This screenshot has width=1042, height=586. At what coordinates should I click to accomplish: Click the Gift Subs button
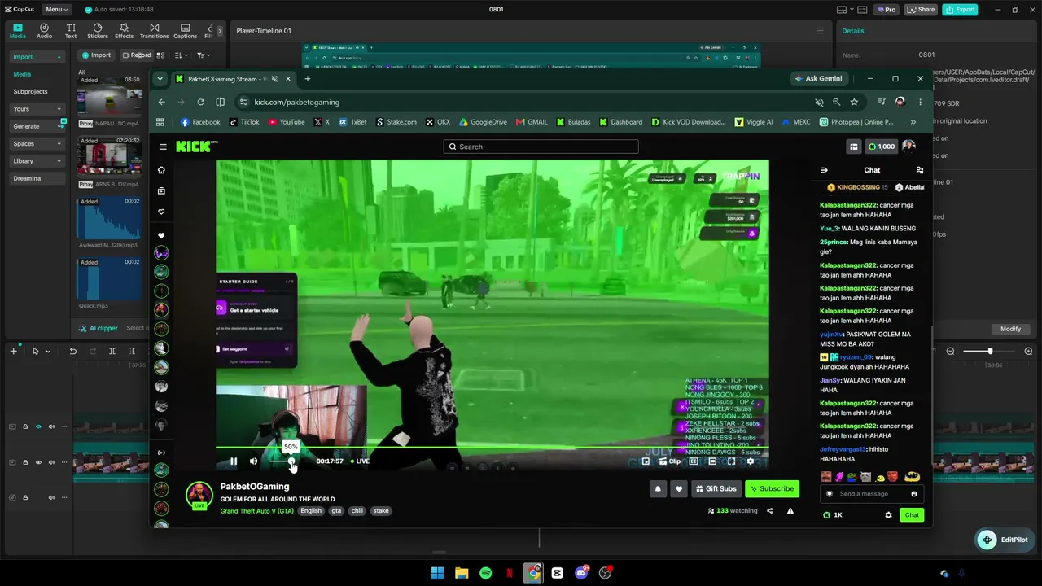tap(716, 489)
